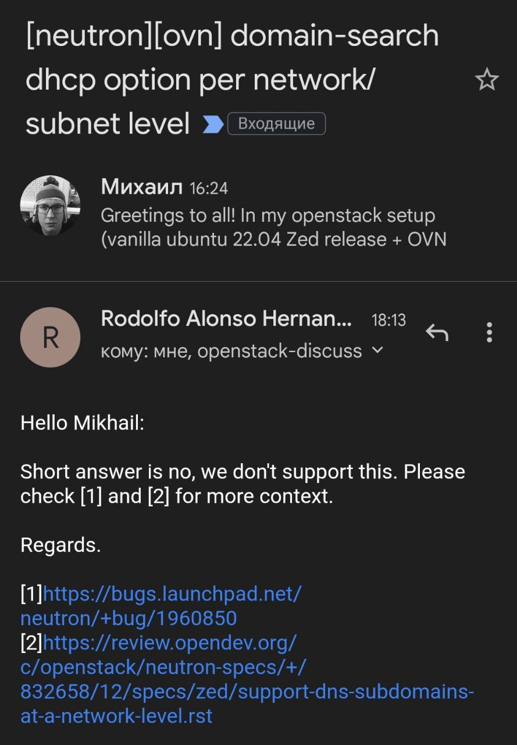Star this email conversation
Viewport: 517px width, 745px height.
coord(487,79)
